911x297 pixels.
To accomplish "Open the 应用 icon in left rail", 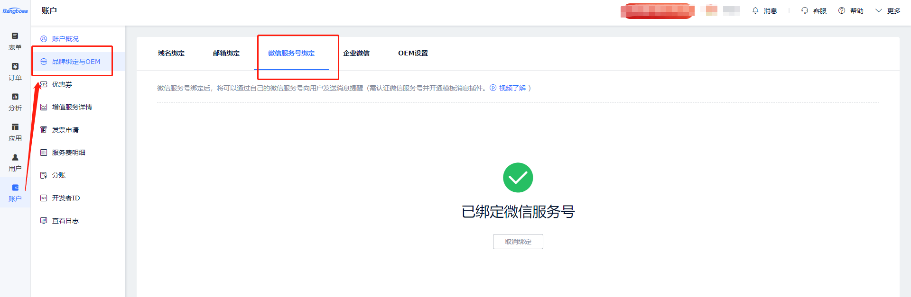I will click(15, 127).
